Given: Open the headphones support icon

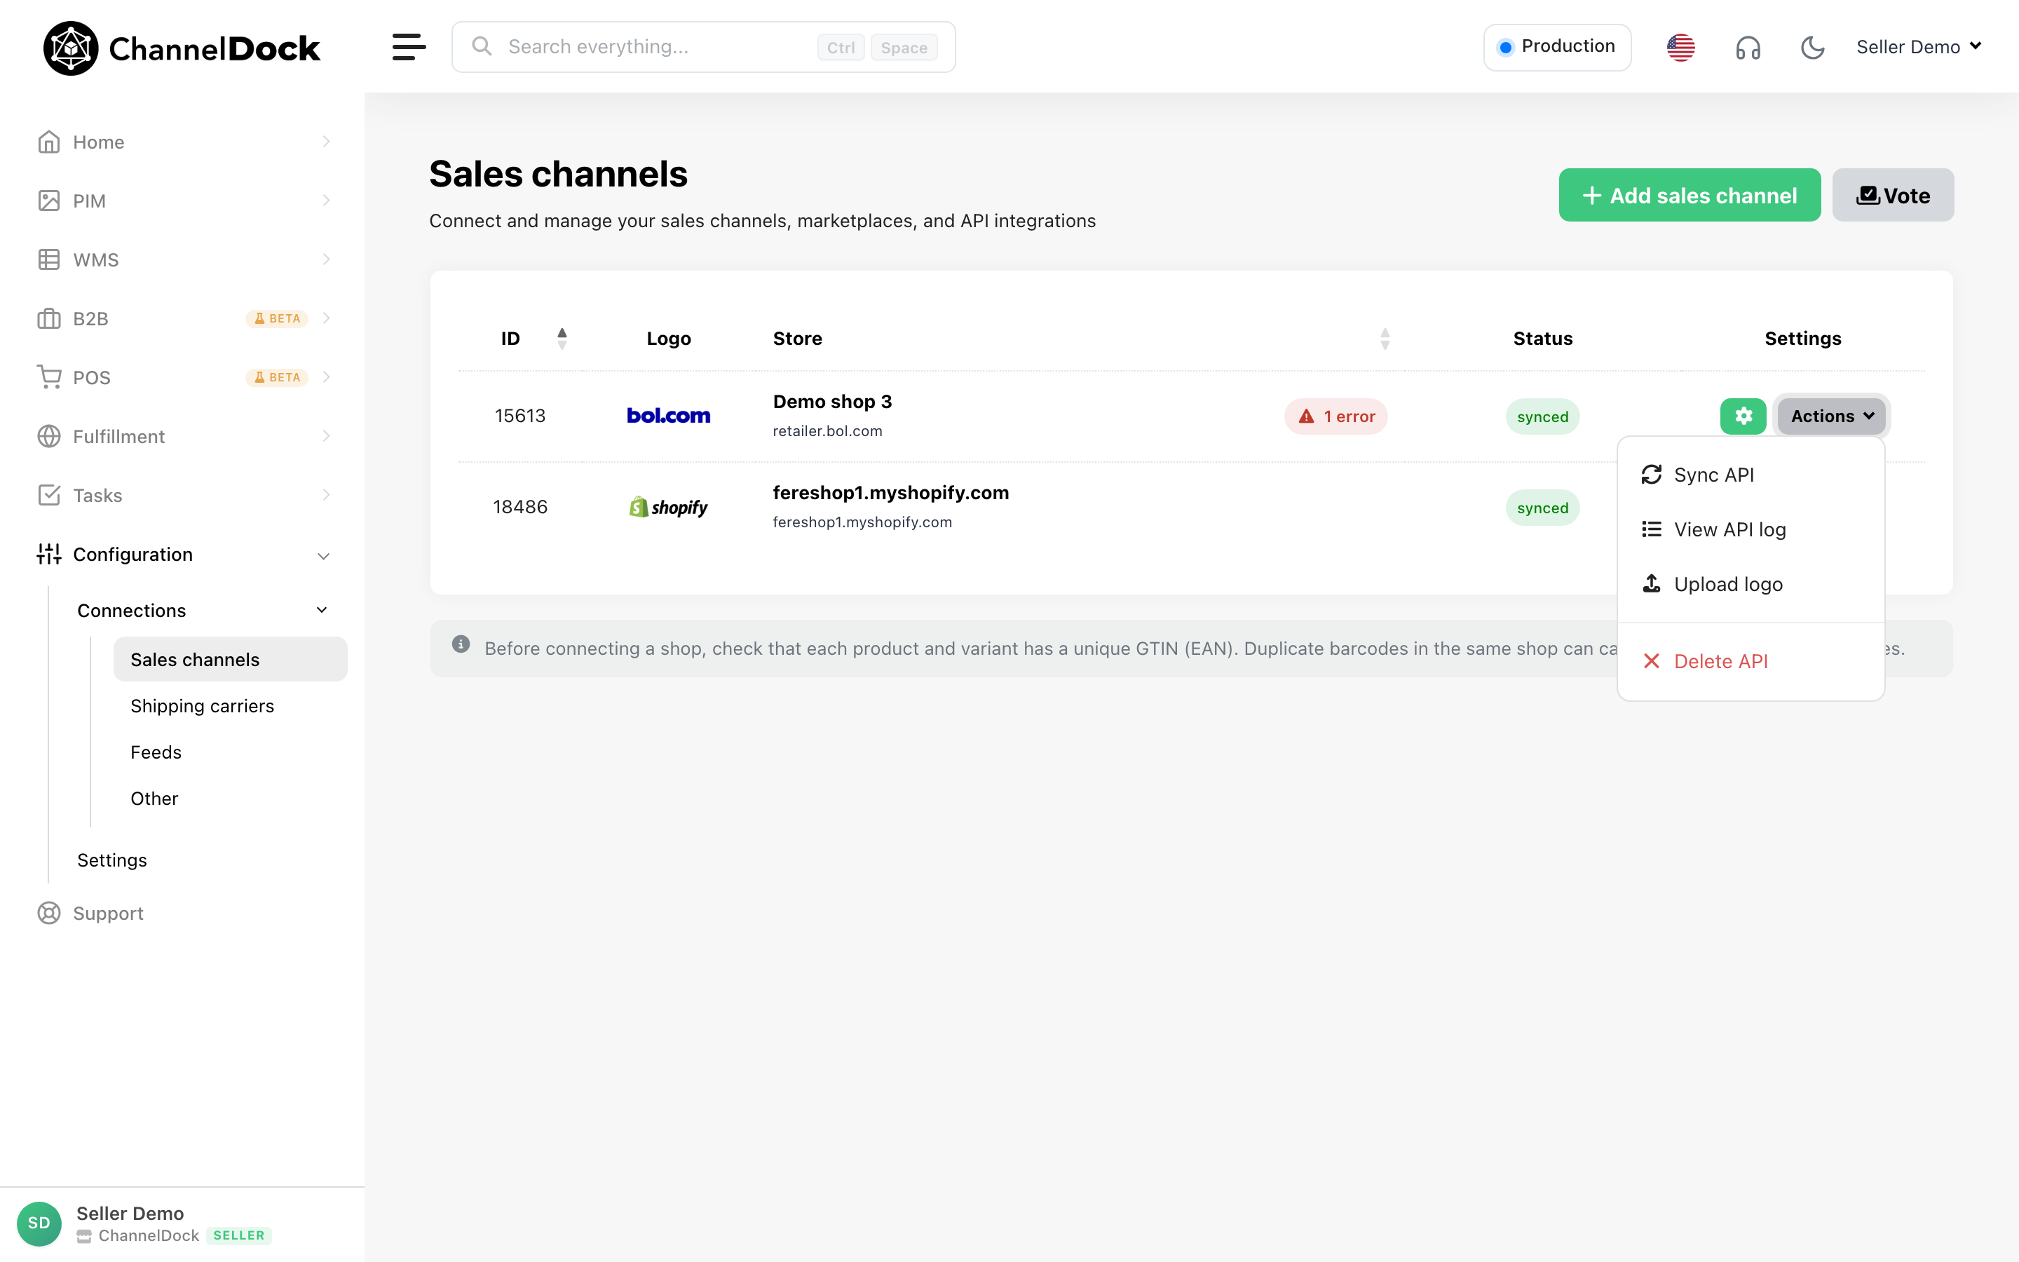Looking at the screenshot, I should pos(1748,48).
